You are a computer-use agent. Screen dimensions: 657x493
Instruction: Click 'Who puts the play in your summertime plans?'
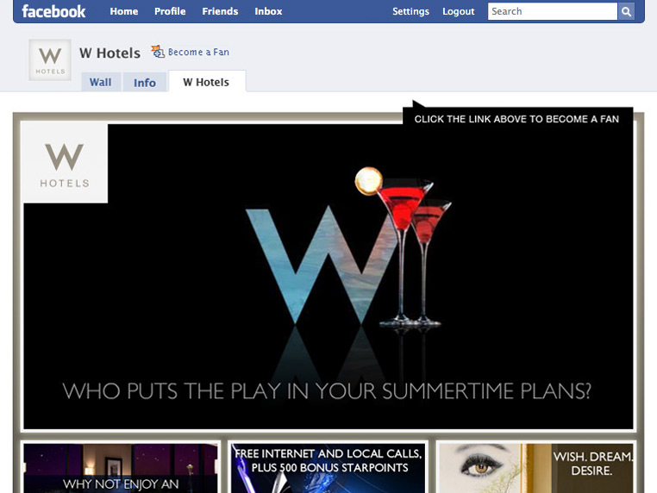[x=327, y=390]
